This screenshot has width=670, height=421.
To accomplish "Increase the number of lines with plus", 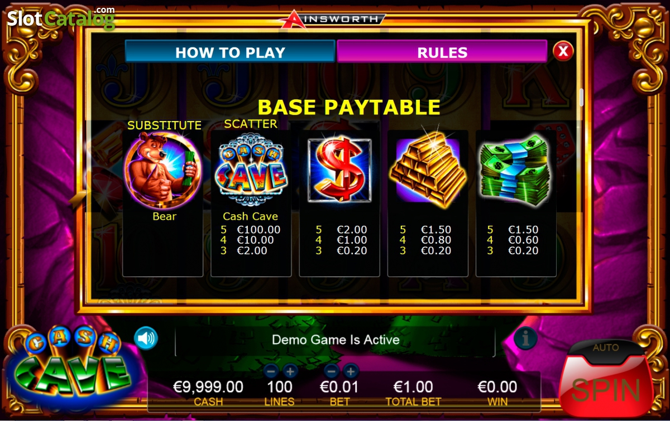I will pyautogui.click(x=290, y=371).
